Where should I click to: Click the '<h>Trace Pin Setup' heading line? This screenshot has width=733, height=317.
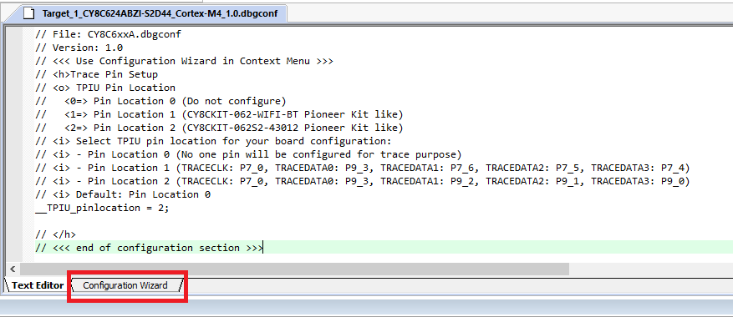pyautogui.click(x=96, y=74)
